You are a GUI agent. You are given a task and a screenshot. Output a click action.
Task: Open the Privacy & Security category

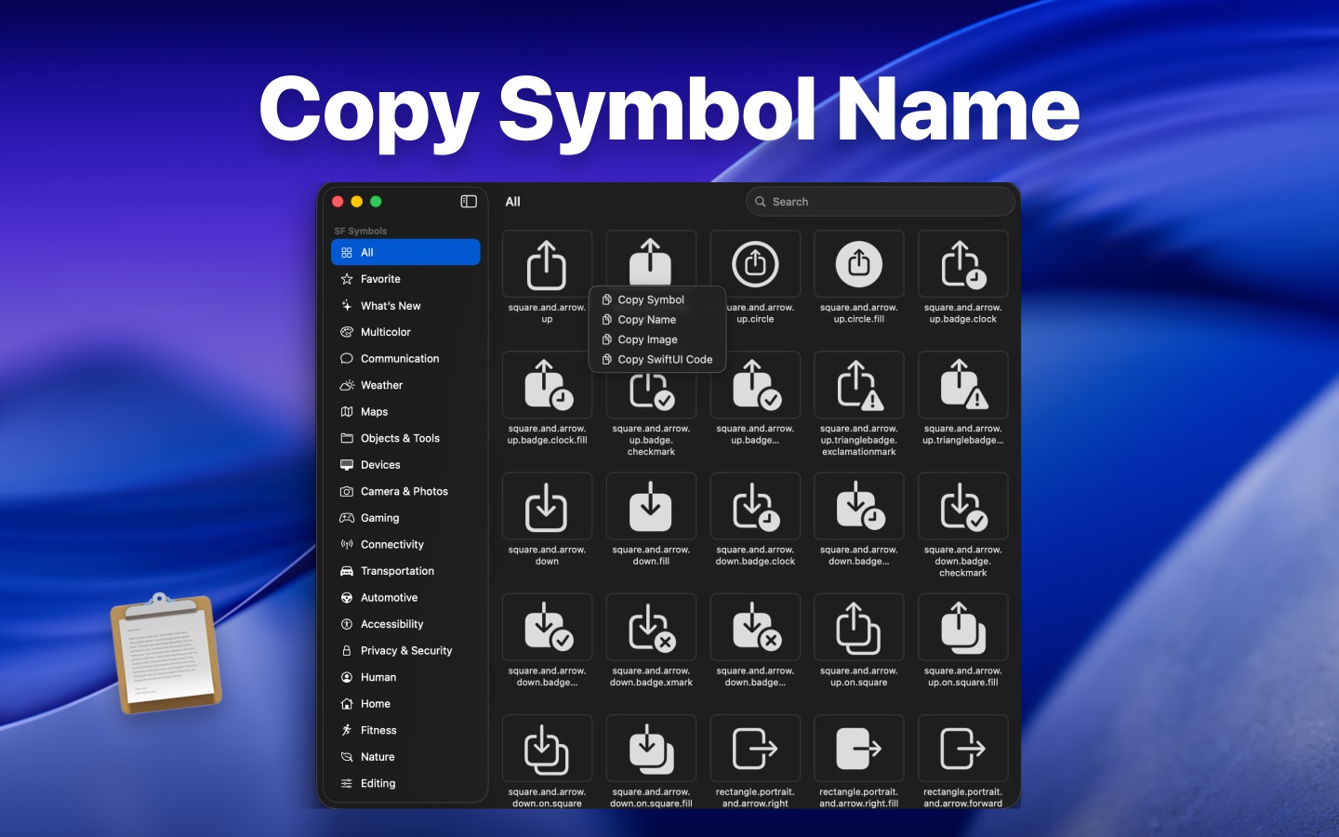405,650
